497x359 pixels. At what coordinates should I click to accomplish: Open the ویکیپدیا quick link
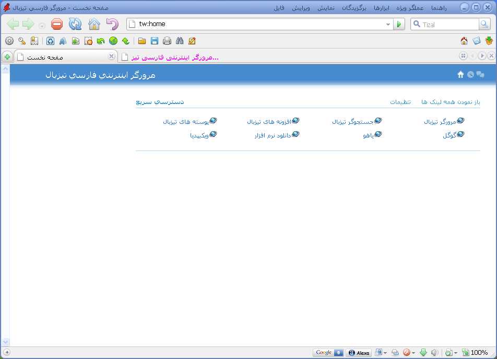coord(204,135)
